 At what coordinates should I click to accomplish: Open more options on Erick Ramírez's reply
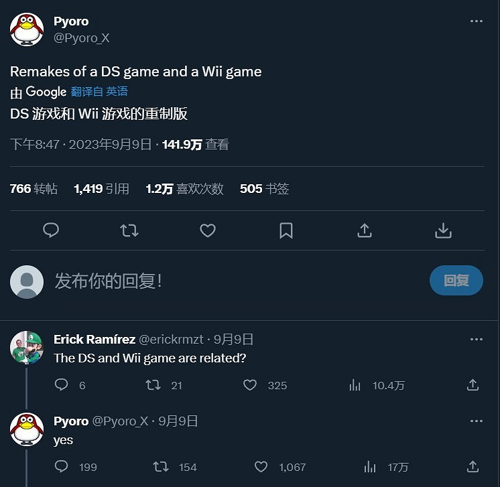point(476,340)
